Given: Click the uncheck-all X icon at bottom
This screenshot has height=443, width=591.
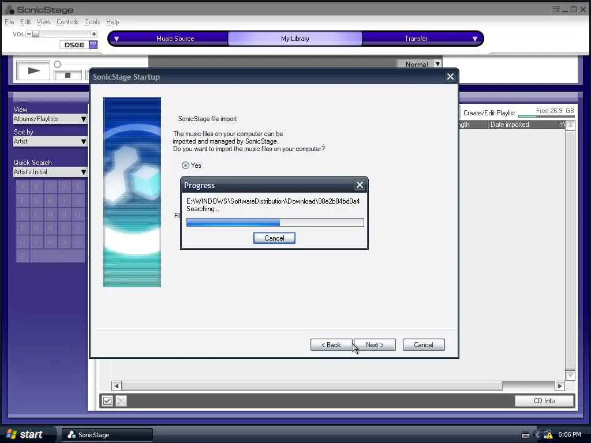Looking at the screenshot, I should click(121, 401).
